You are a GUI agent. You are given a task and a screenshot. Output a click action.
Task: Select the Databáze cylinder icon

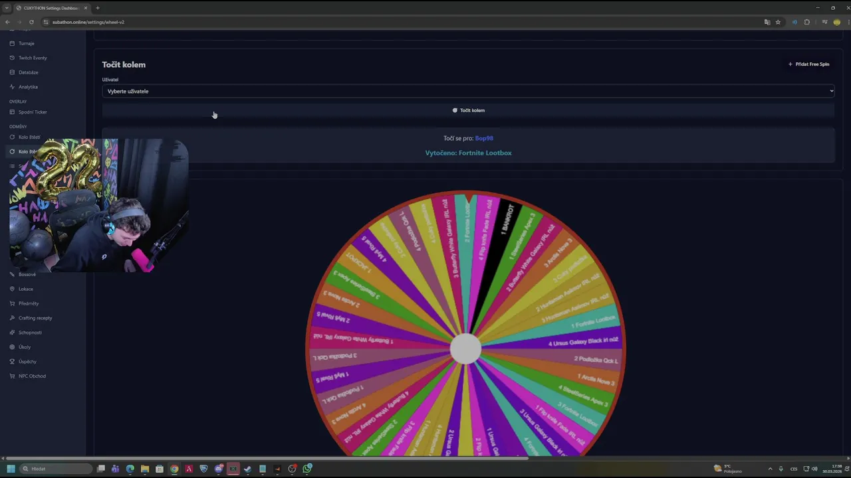point(12,72)
